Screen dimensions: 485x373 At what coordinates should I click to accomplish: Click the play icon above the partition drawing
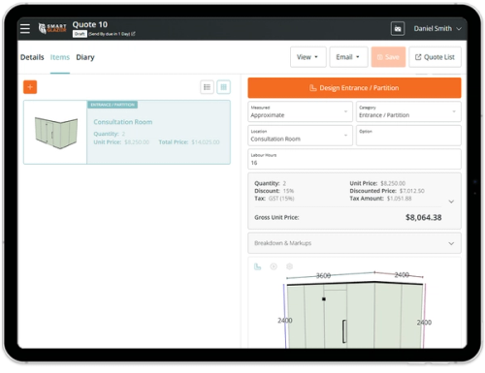coord(274,266)
